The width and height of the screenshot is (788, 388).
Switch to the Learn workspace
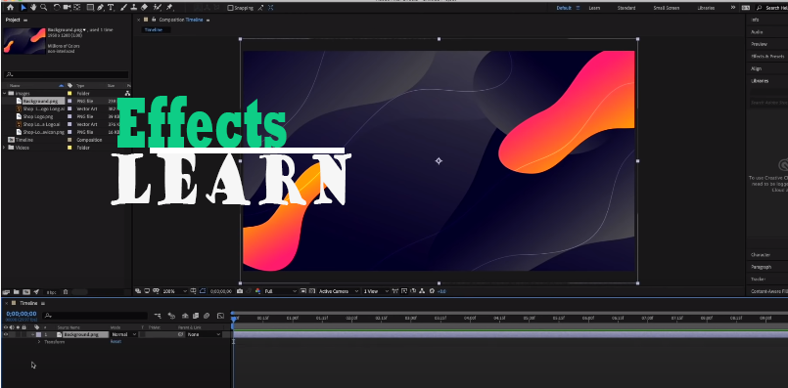594,8
